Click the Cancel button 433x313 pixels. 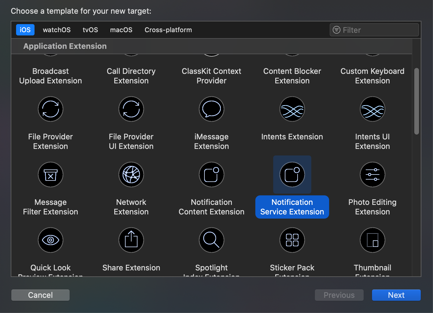coord(40,295)
